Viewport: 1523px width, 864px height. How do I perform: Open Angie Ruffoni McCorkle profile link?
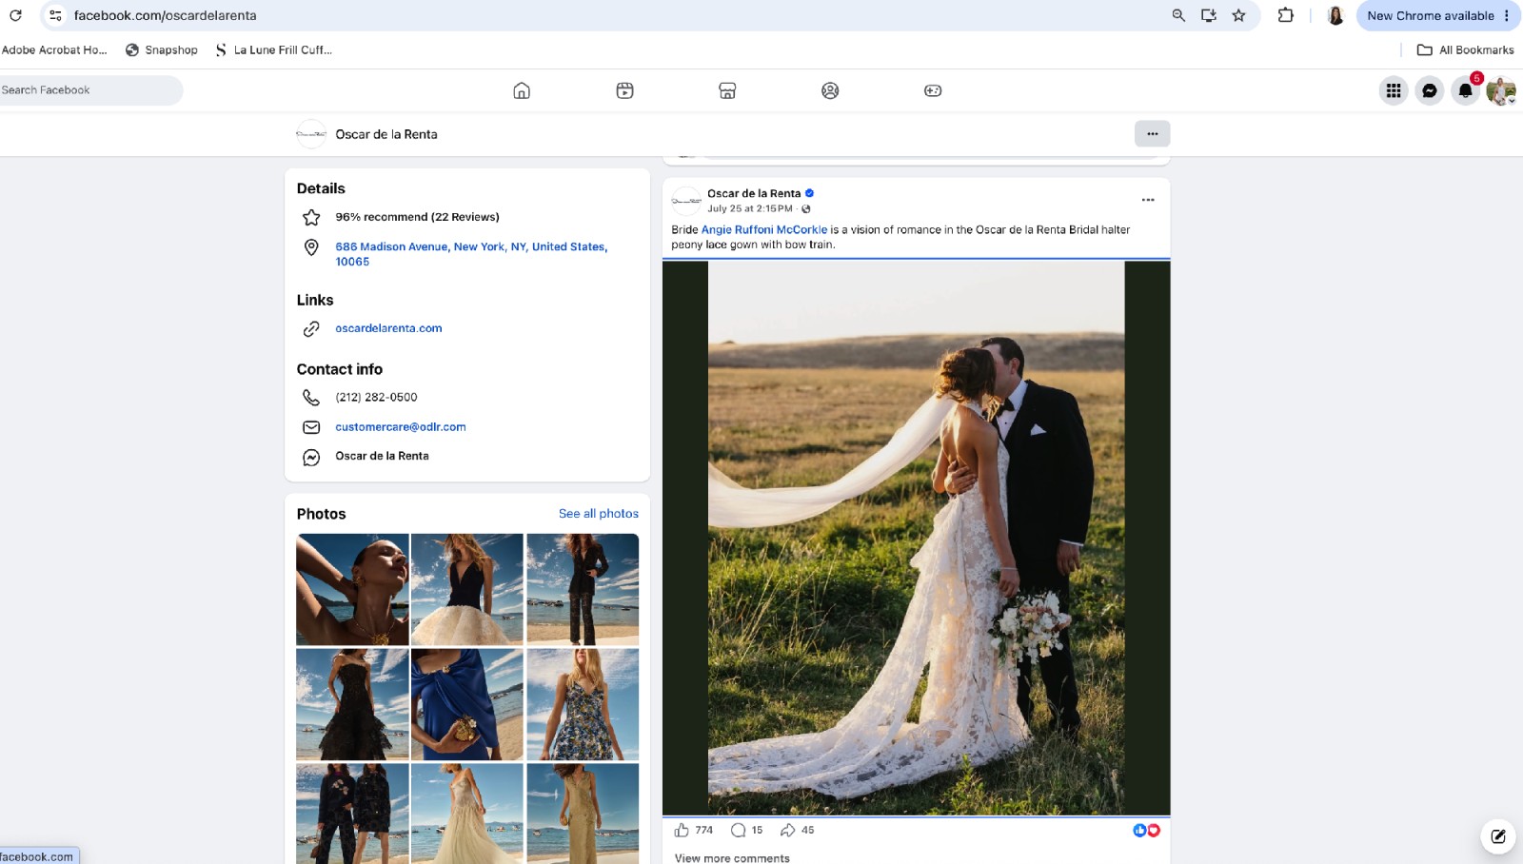(x=764, y=229)
